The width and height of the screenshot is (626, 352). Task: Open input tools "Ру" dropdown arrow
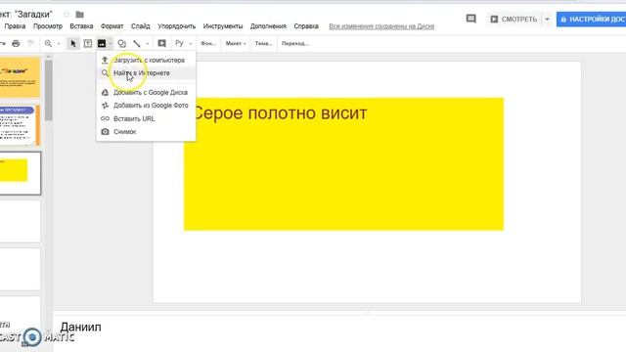191,43
